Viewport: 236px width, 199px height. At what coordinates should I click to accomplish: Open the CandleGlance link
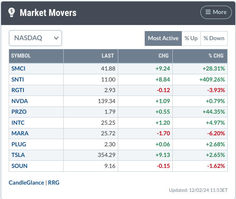tap(27, 183)
